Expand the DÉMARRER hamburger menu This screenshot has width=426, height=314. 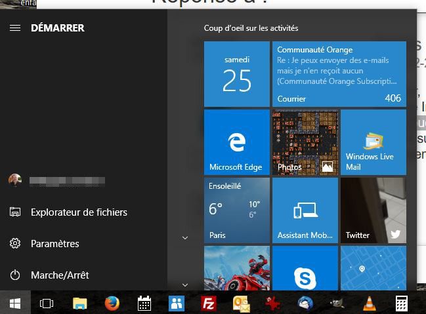(x=15, y=28)
